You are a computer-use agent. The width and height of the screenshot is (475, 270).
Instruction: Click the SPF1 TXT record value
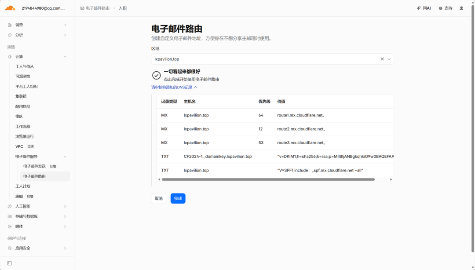[320, 170]
